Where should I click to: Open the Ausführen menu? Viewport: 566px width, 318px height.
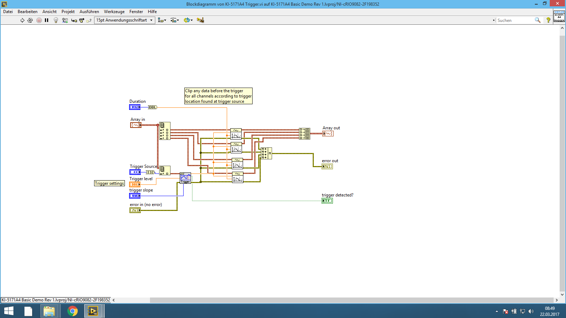[89, 12]
